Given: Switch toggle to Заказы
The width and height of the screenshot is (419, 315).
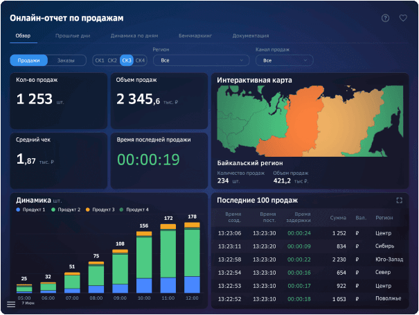Looking at the screenshot, I should 66,60.
